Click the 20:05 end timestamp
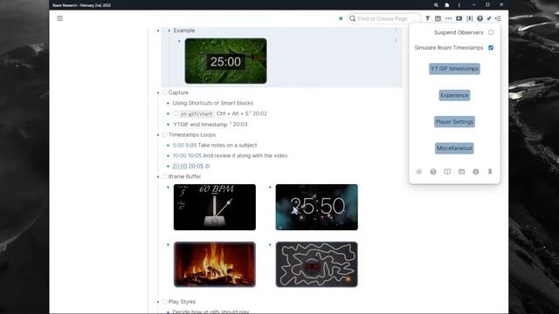This screenshot has width=559, height=314. 196,167
